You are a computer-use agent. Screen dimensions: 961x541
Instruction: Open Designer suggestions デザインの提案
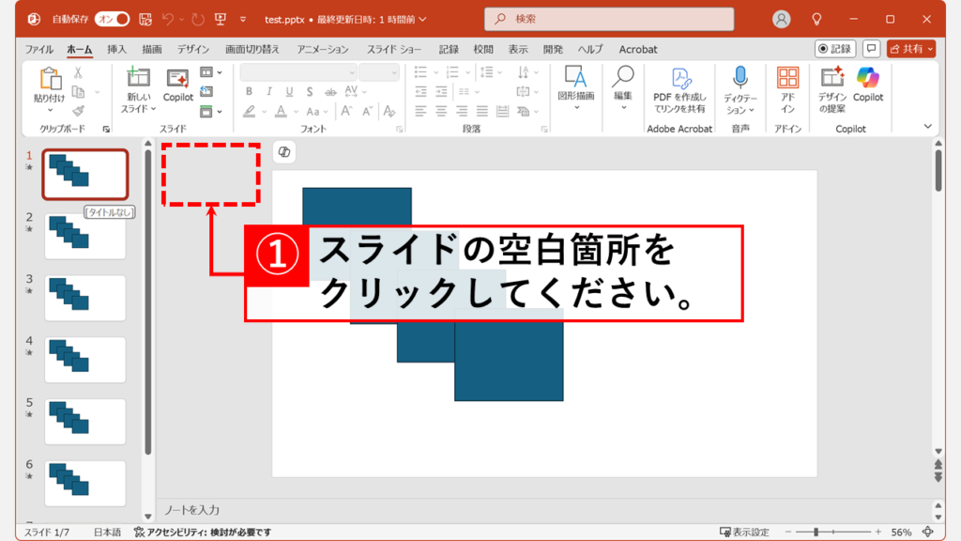[x=832, y=90]
